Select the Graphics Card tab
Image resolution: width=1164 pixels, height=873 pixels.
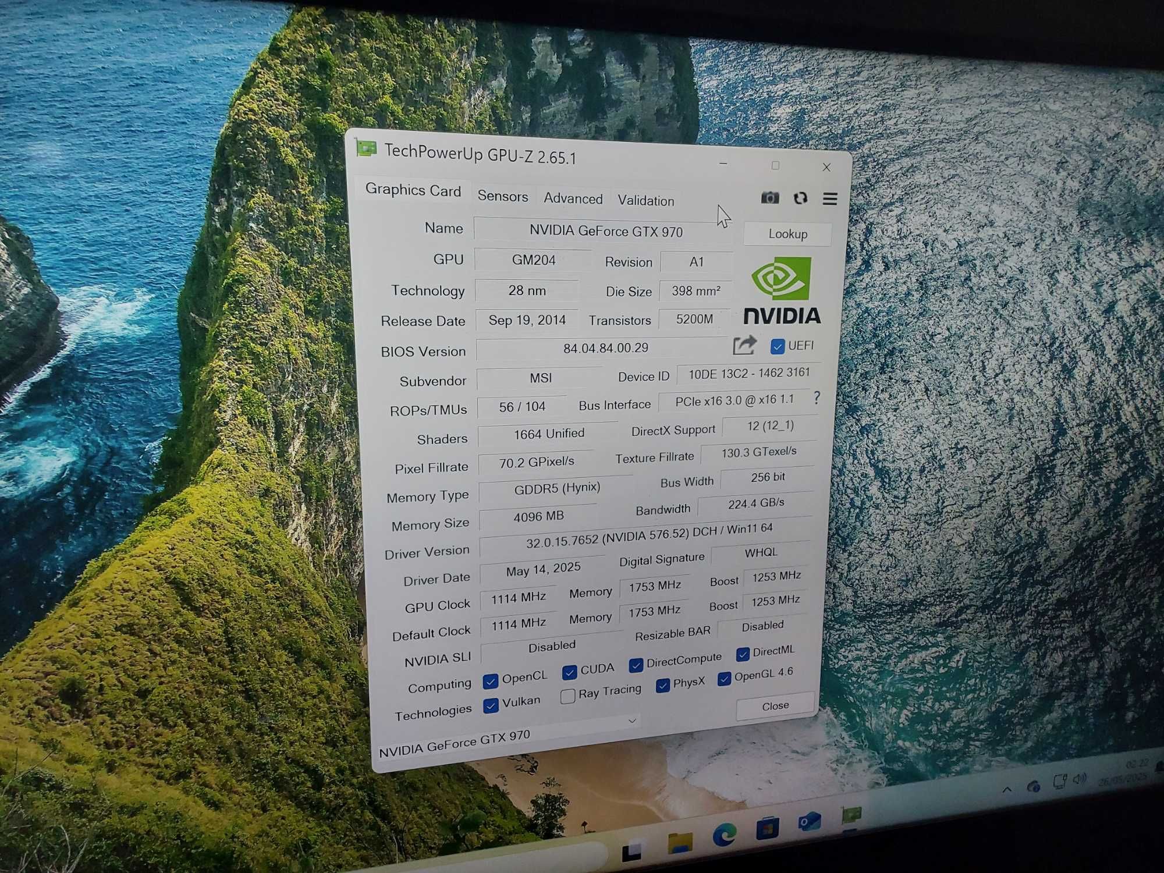413,190
